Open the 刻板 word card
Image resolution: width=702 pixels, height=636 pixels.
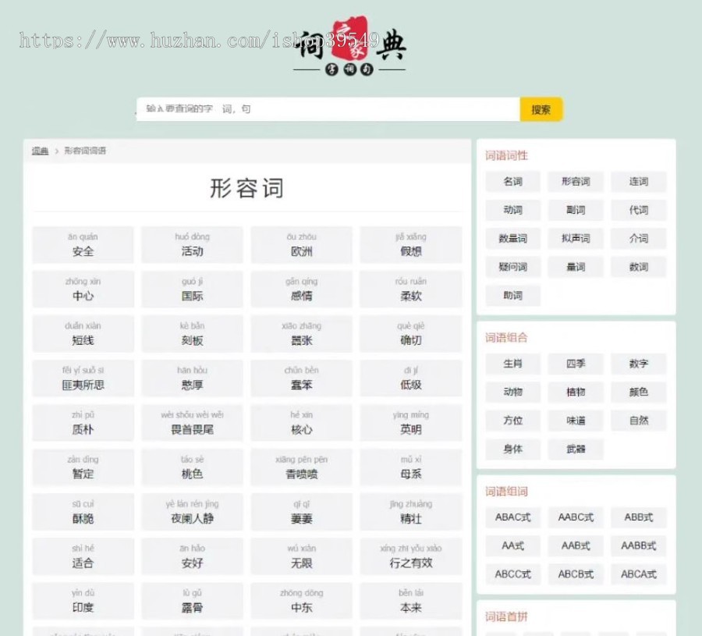click(192, 334)
